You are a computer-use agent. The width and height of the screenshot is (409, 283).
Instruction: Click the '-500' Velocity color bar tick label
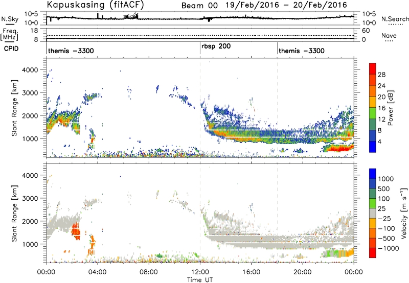pyautogui.click(x=387, y=239)
